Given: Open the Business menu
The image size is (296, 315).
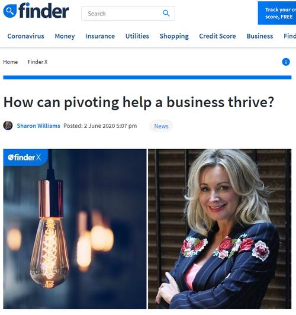Looking at the screenshot, I should pos(260,36).
